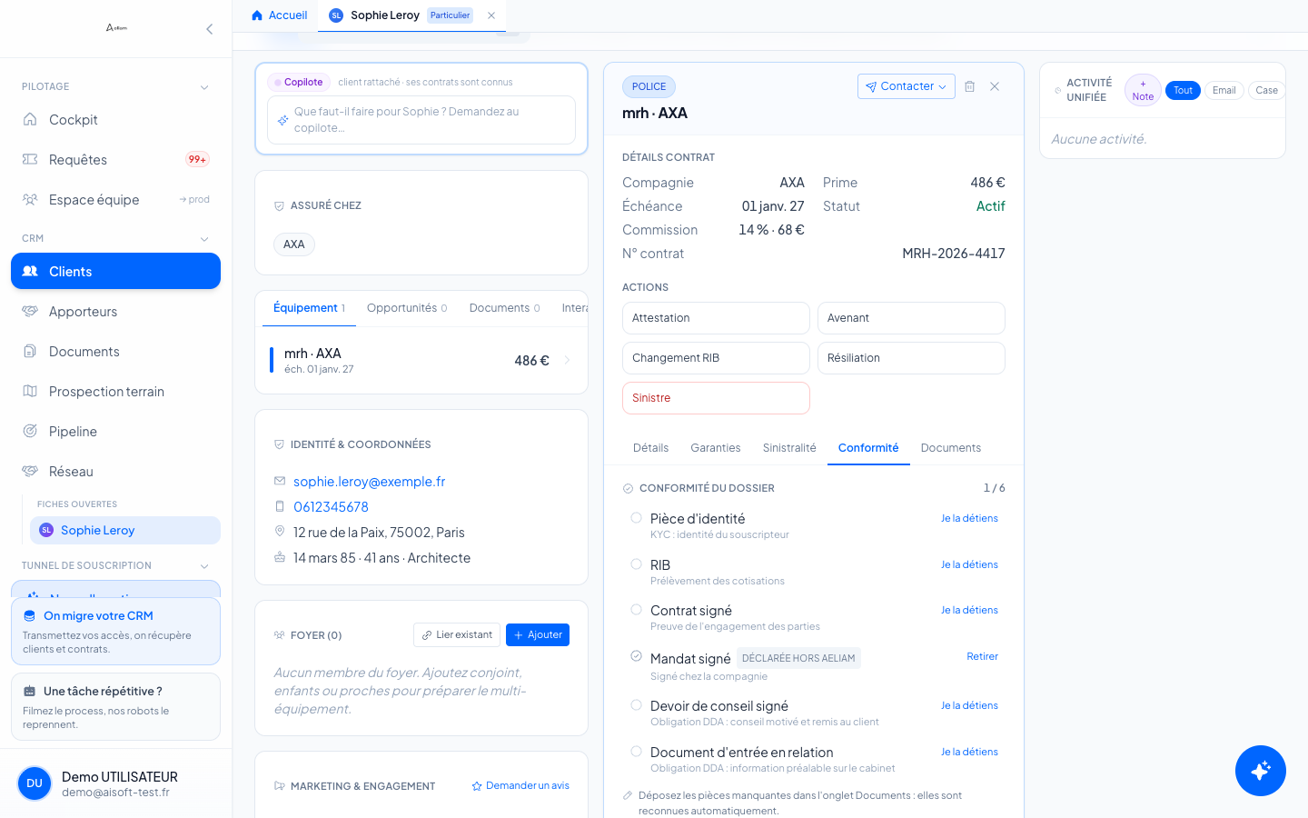Focus the Copilote question input

[421, 120]
